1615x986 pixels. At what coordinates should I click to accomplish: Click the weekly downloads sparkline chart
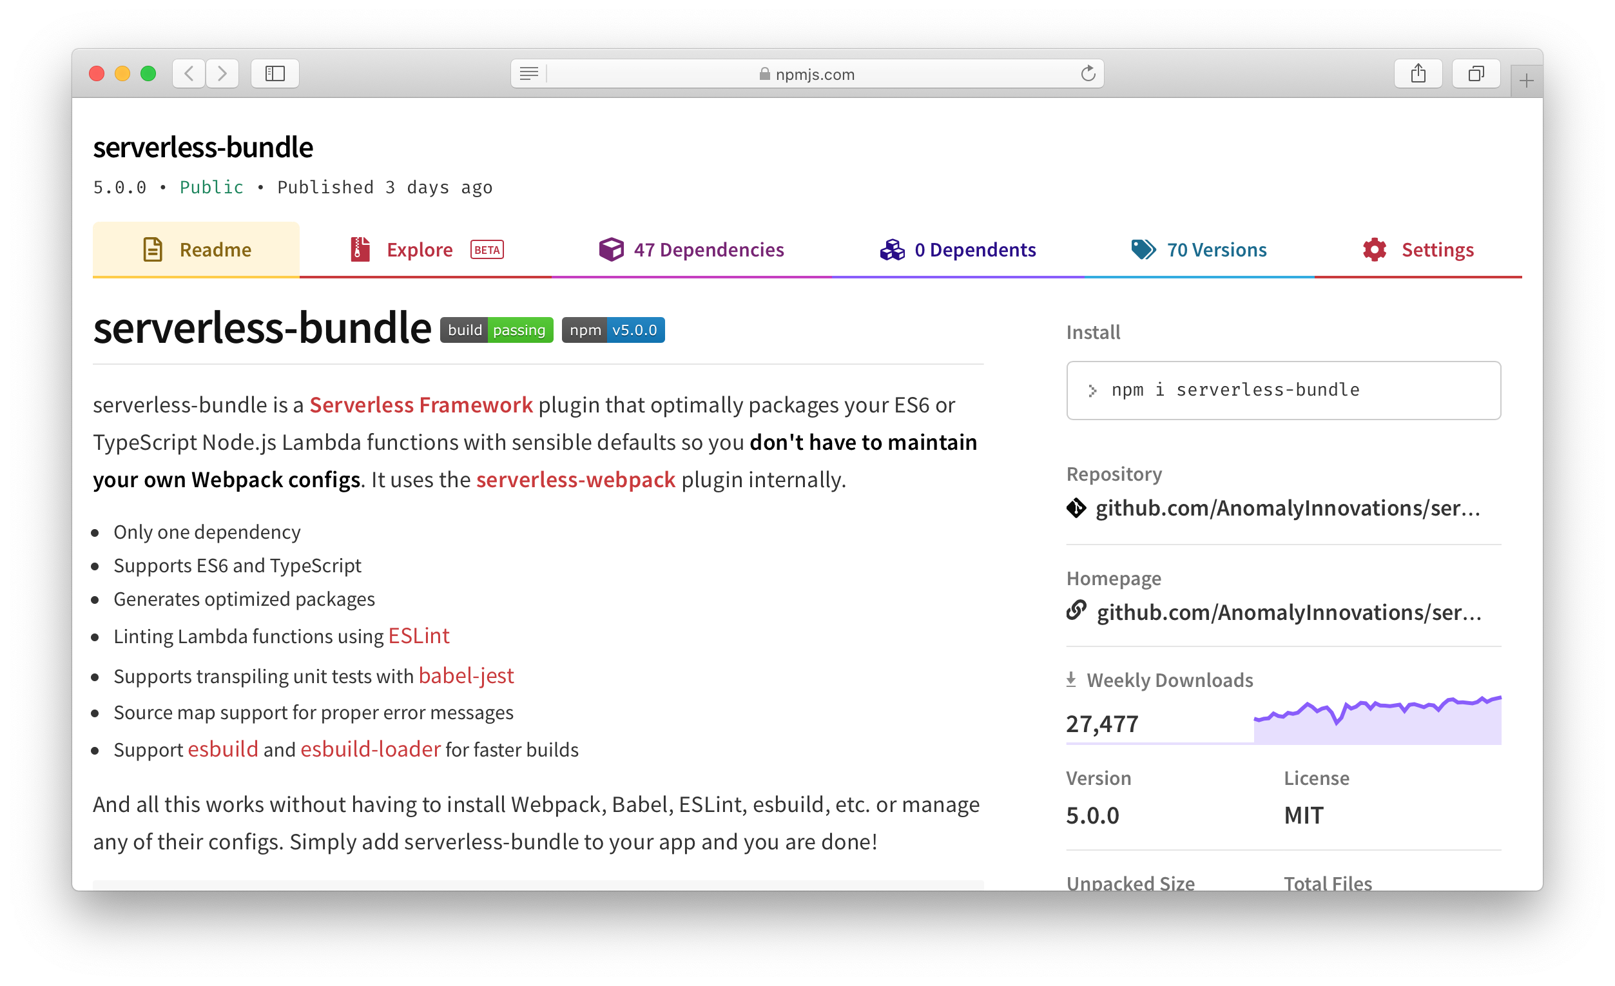[1377, 720]
